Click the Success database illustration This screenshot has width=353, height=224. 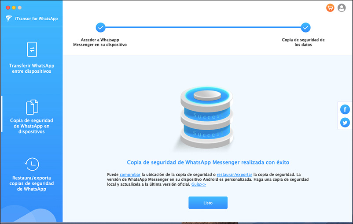pyautogui.click(x=206, y=117)
